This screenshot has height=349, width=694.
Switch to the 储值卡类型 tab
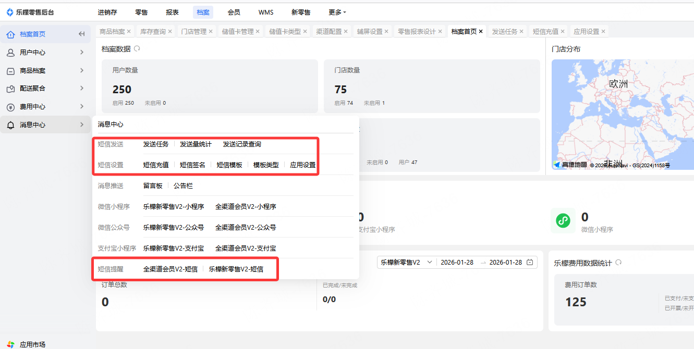pos(285,31)
